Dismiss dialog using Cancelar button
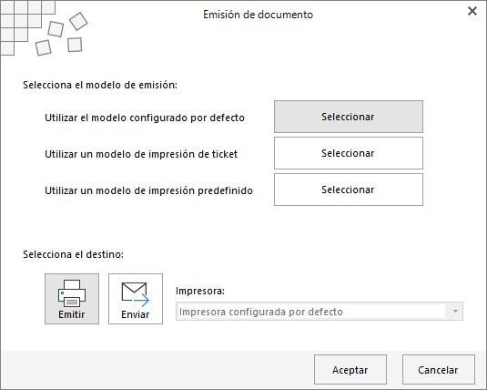Image resolution: width=487 pixels, height=390 pixels. pos(439,369)
